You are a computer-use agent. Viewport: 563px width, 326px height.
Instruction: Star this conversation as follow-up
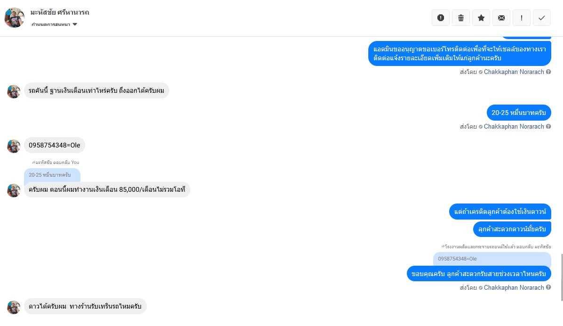pos(481,18)
